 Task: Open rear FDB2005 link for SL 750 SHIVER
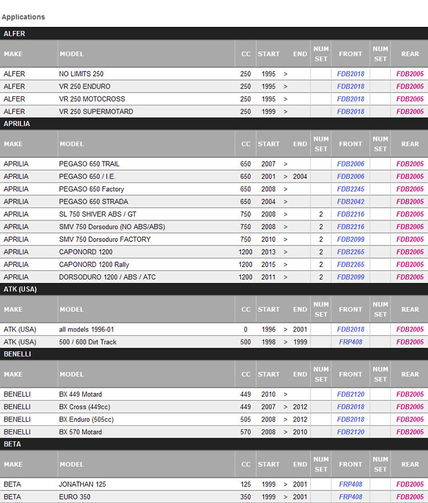(x=410, y=214)
